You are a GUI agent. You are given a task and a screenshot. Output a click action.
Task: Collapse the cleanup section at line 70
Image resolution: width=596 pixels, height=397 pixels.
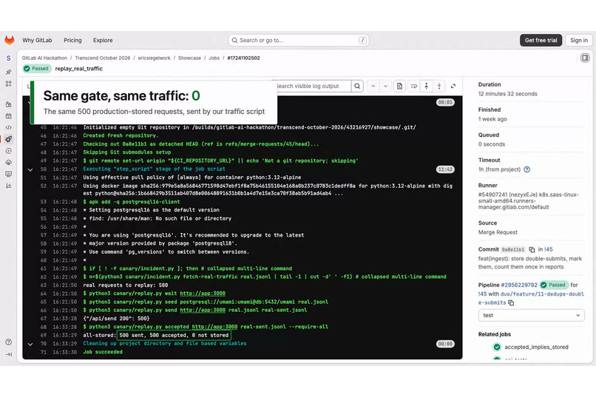30,344
